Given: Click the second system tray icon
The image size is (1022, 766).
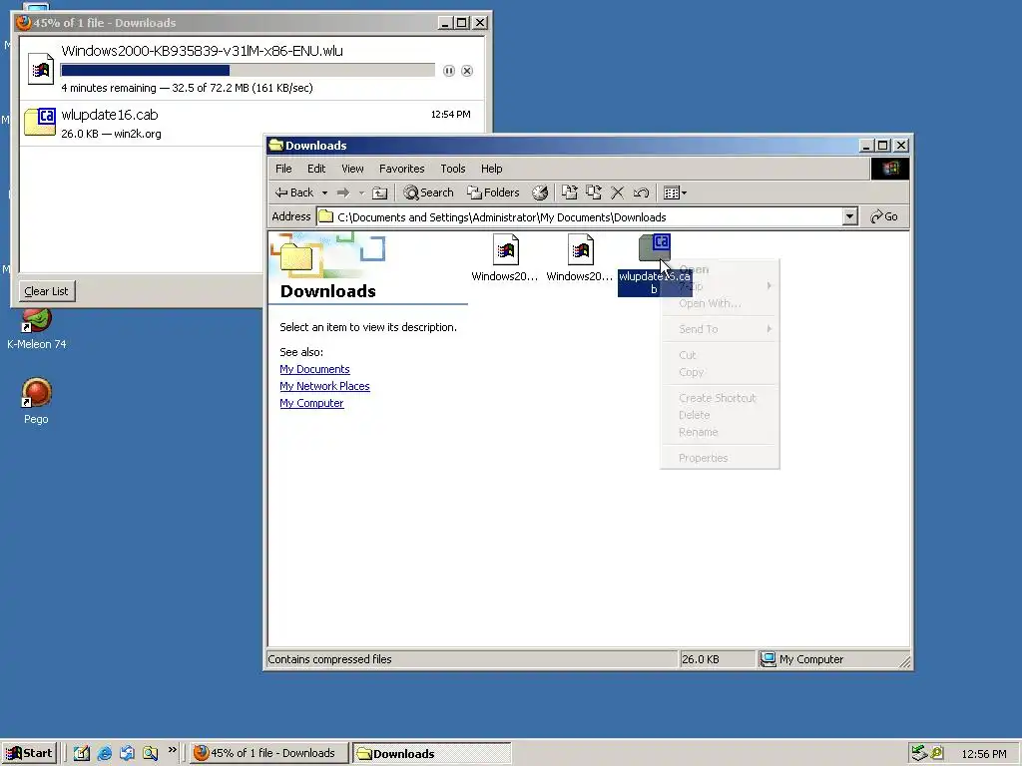Looking at the screenshot, I should [x=936, y=754].
